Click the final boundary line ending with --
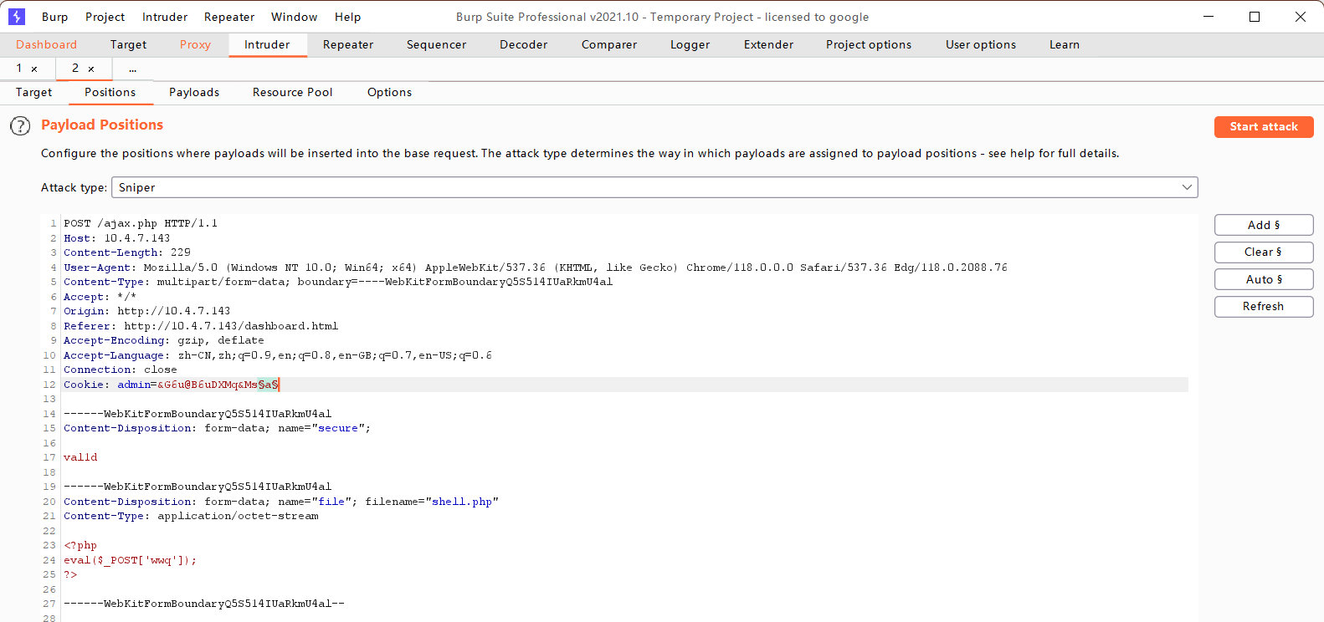The height and width of the screenshot is (622, 1324). tap(204, 604)
